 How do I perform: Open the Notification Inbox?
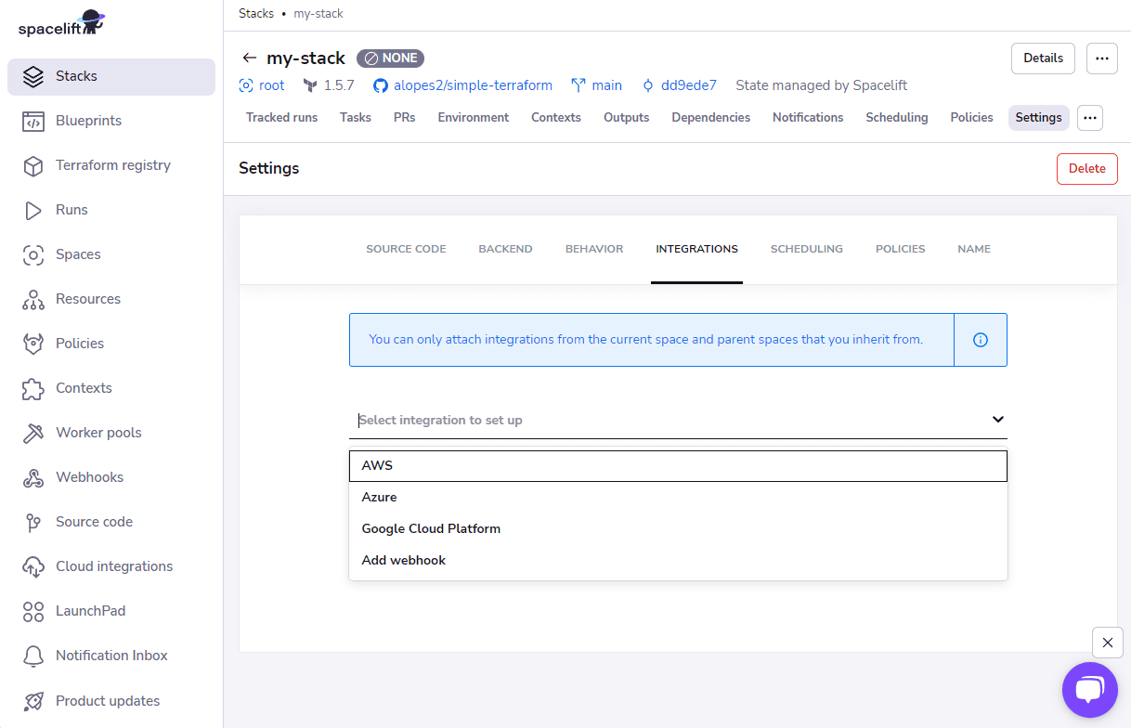[x=111, y=656]
